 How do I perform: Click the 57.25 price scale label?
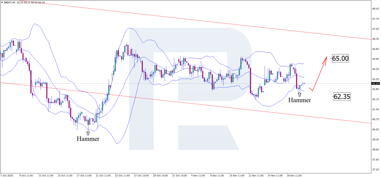[x=375, y=169]
